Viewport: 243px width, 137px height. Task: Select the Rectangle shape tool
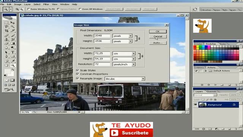point(13,56)
